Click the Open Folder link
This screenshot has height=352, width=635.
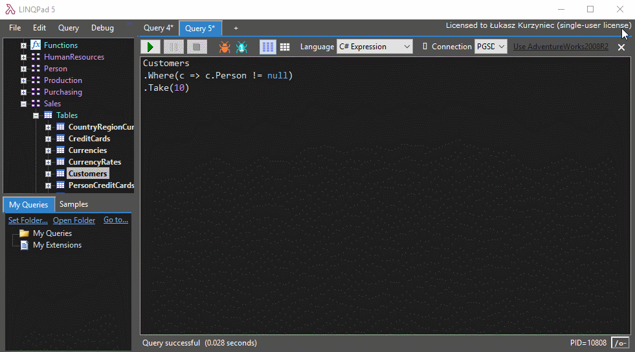pyautogui.click(x=74, y=220)
